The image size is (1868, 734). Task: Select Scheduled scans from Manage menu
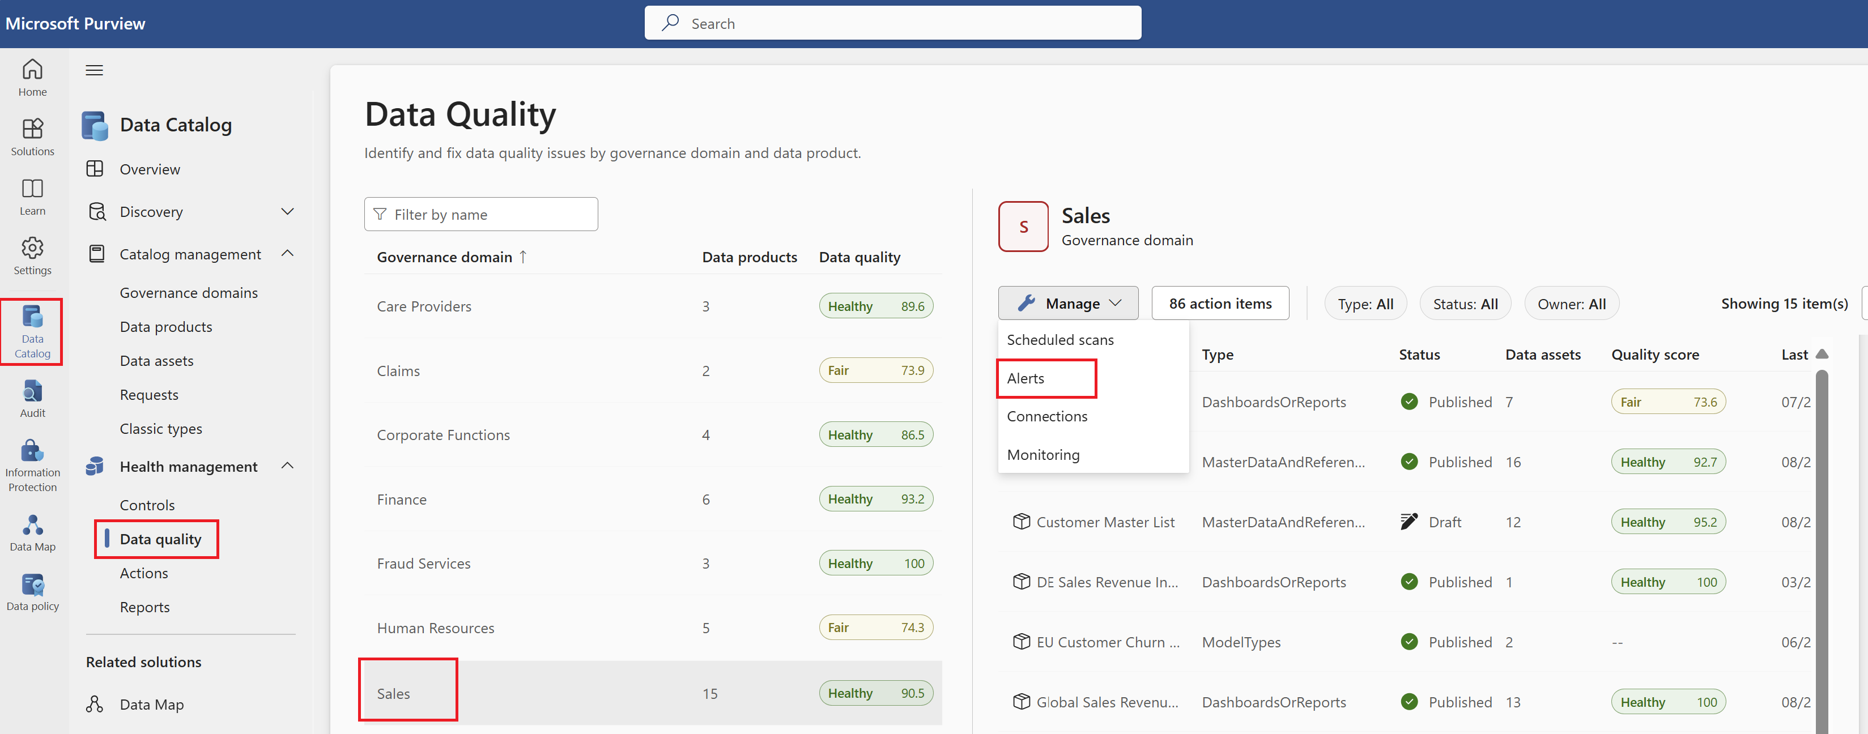point(1059,339)
